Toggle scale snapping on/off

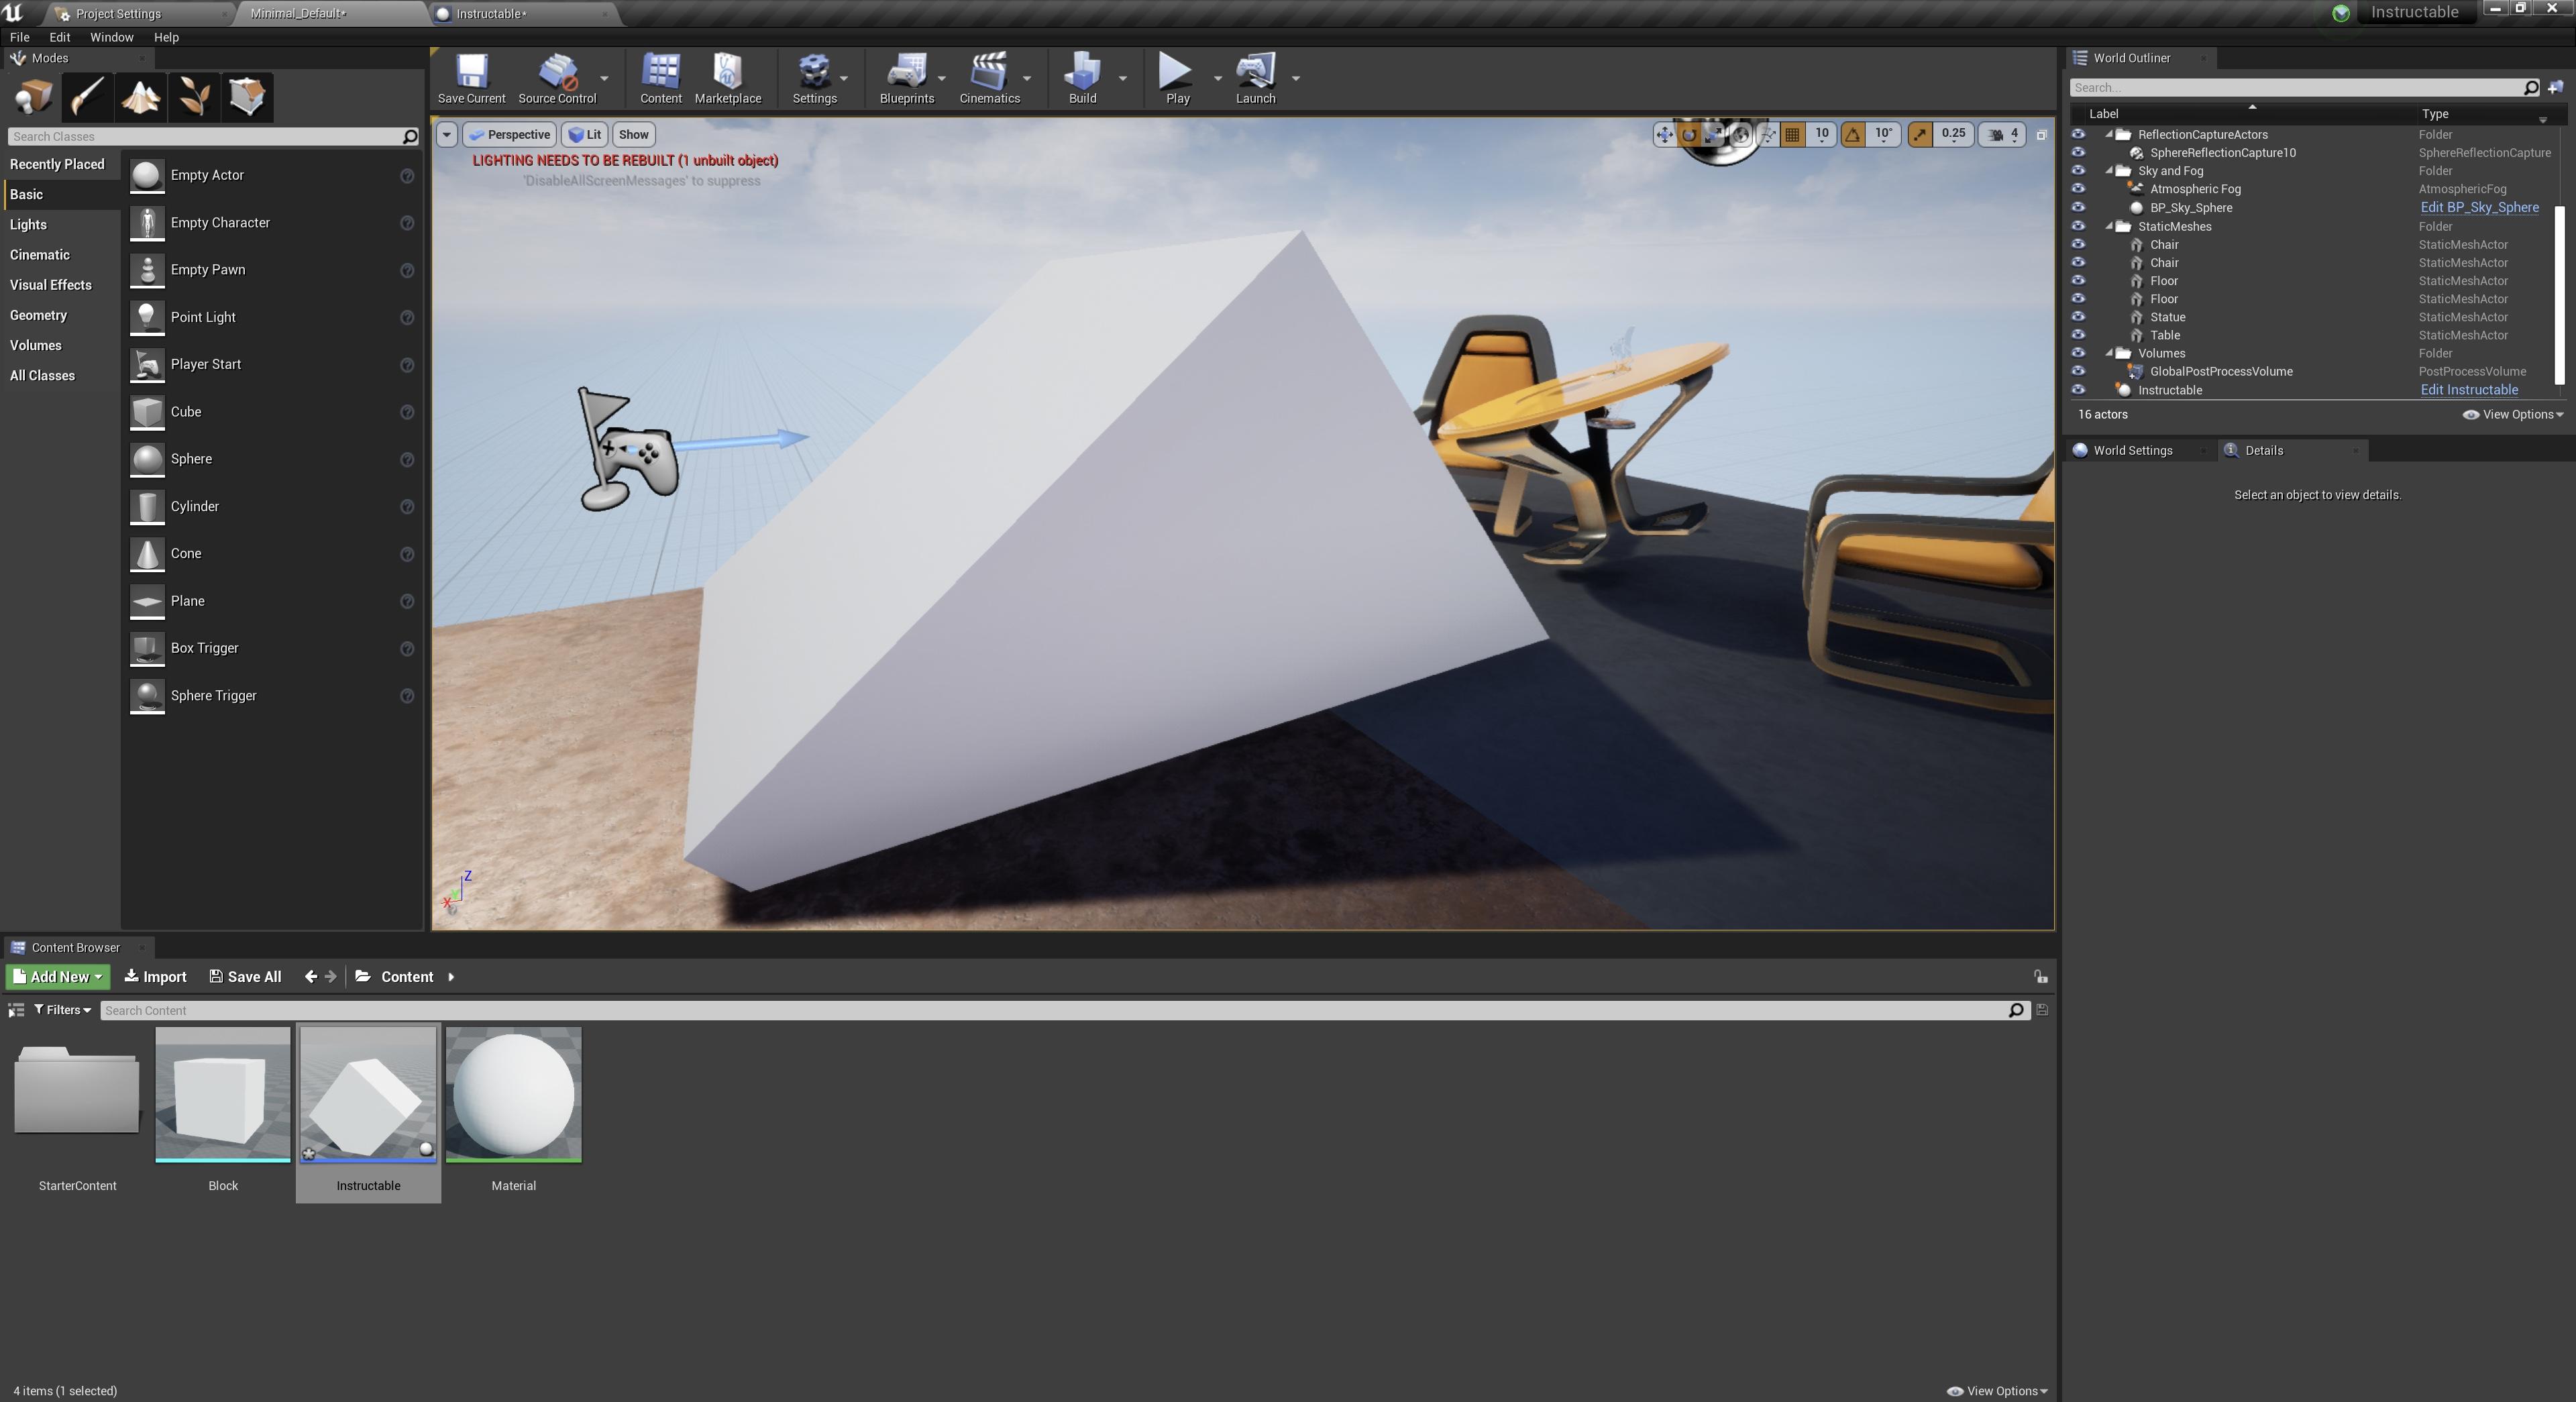1919,134
